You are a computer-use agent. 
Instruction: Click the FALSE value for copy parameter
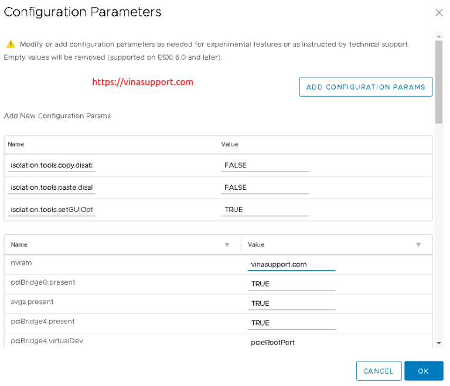coord(264,165)
